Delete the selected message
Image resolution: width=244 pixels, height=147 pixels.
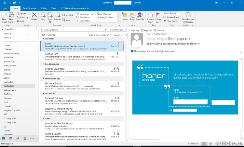(x=34, y=17)
